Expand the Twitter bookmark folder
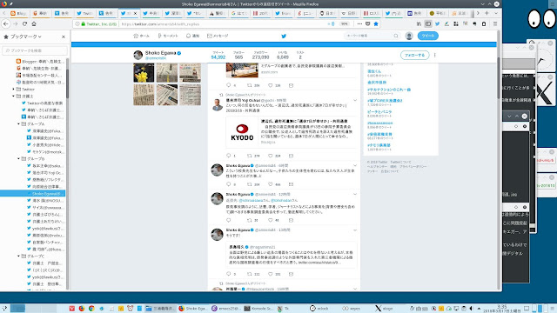Image resolution: width=557 pixels, height=313 pixels. point(14,89)
